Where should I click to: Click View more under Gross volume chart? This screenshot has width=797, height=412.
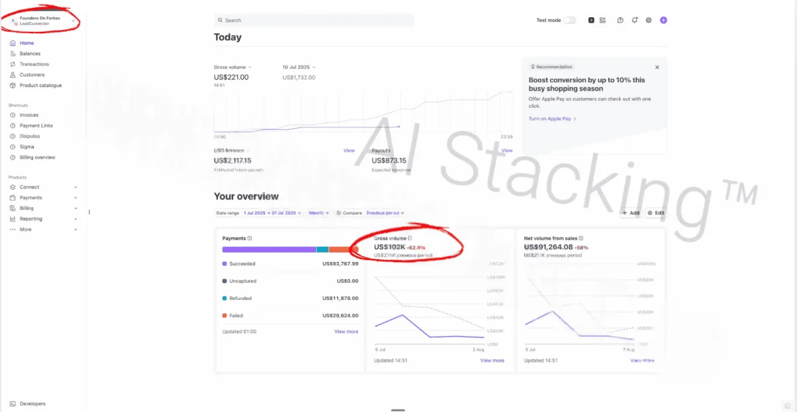click(492, 361)
